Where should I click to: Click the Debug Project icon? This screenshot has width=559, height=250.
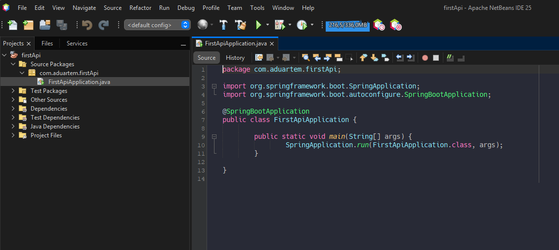(280, 25)
